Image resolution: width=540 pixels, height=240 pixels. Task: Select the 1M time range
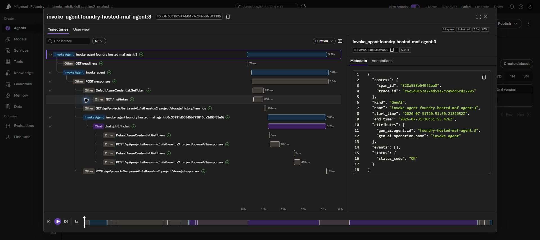coord(512,76)
